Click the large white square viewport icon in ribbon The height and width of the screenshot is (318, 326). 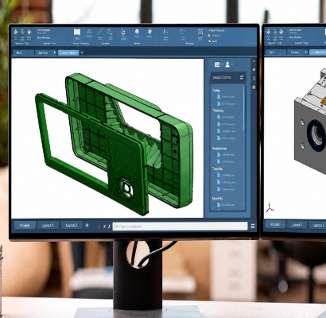point(77,33)
